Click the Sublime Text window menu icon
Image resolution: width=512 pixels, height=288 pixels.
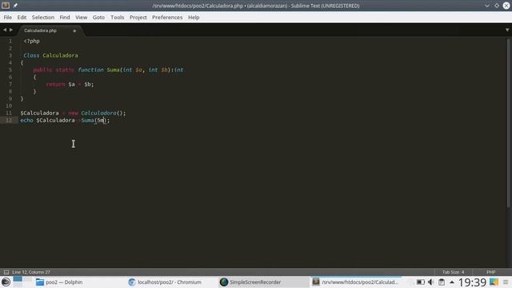(x=6, y=6)
